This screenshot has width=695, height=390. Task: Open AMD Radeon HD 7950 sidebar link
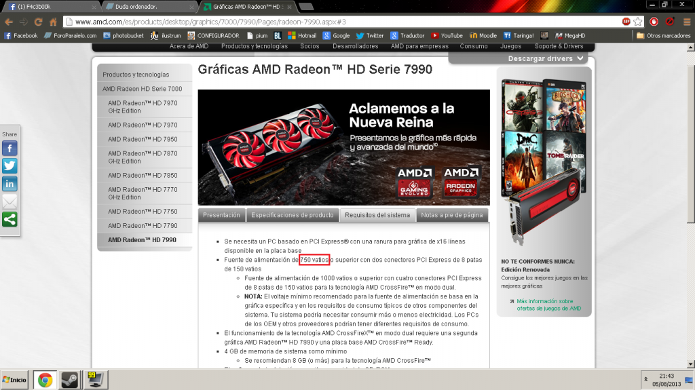(x=143, y=139)
